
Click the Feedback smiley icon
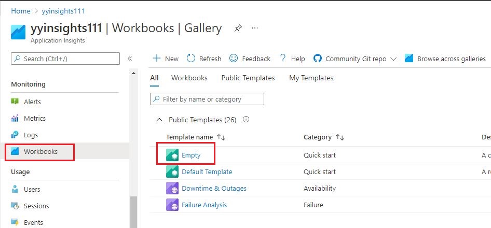point(234,59)
